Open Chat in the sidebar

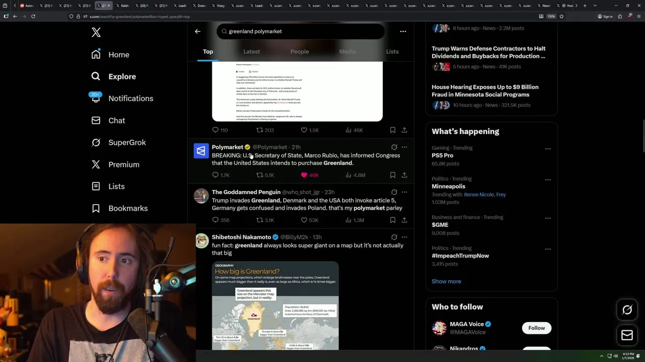[x=108, y=121]
